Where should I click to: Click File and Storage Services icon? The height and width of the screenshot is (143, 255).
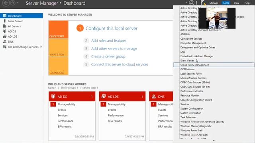(5, 47)
